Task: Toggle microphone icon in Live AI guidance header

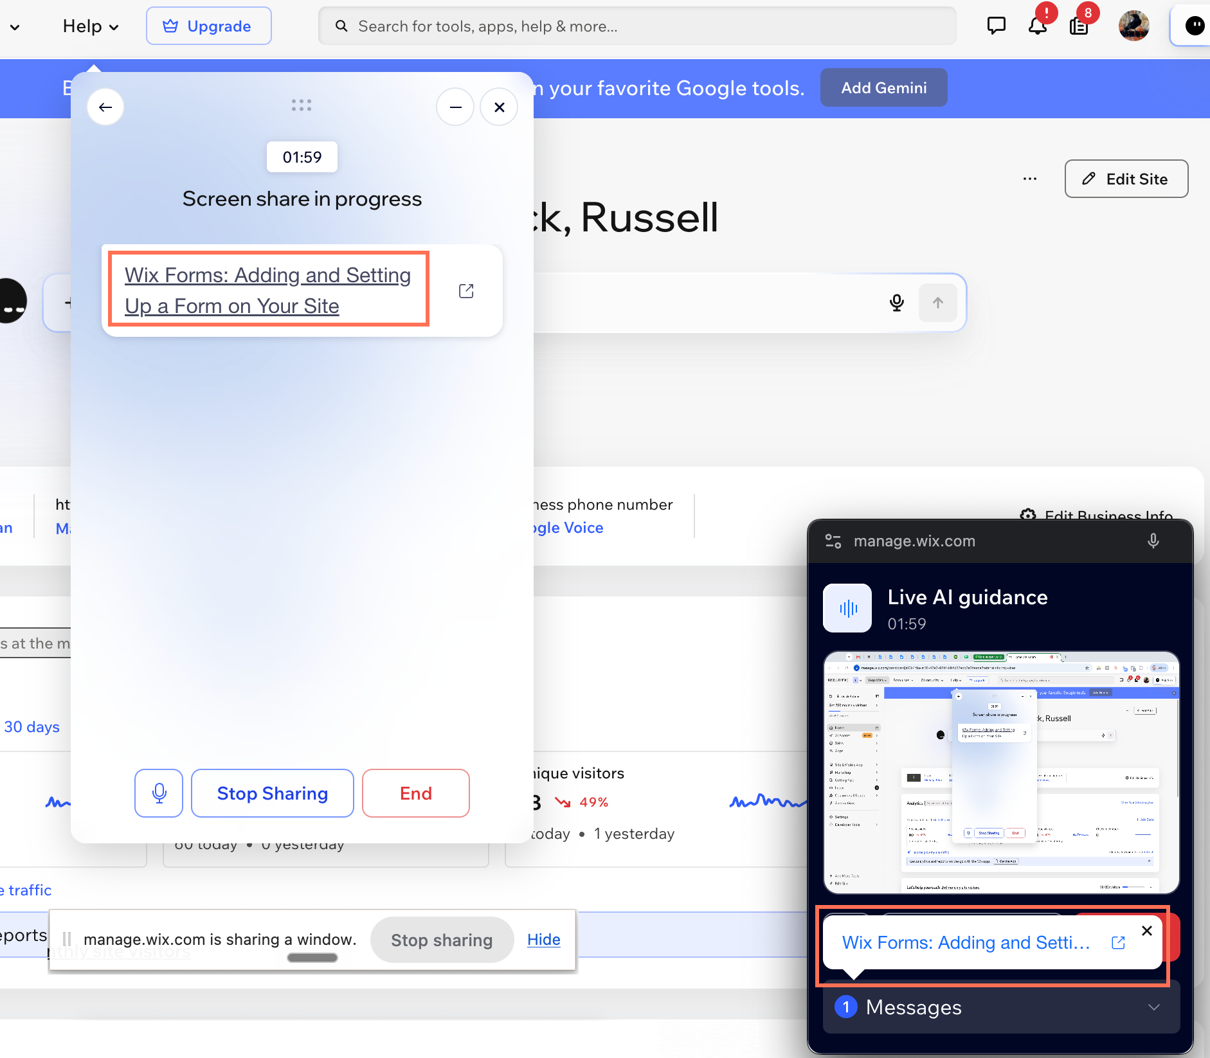Action: click(1153, 541)
